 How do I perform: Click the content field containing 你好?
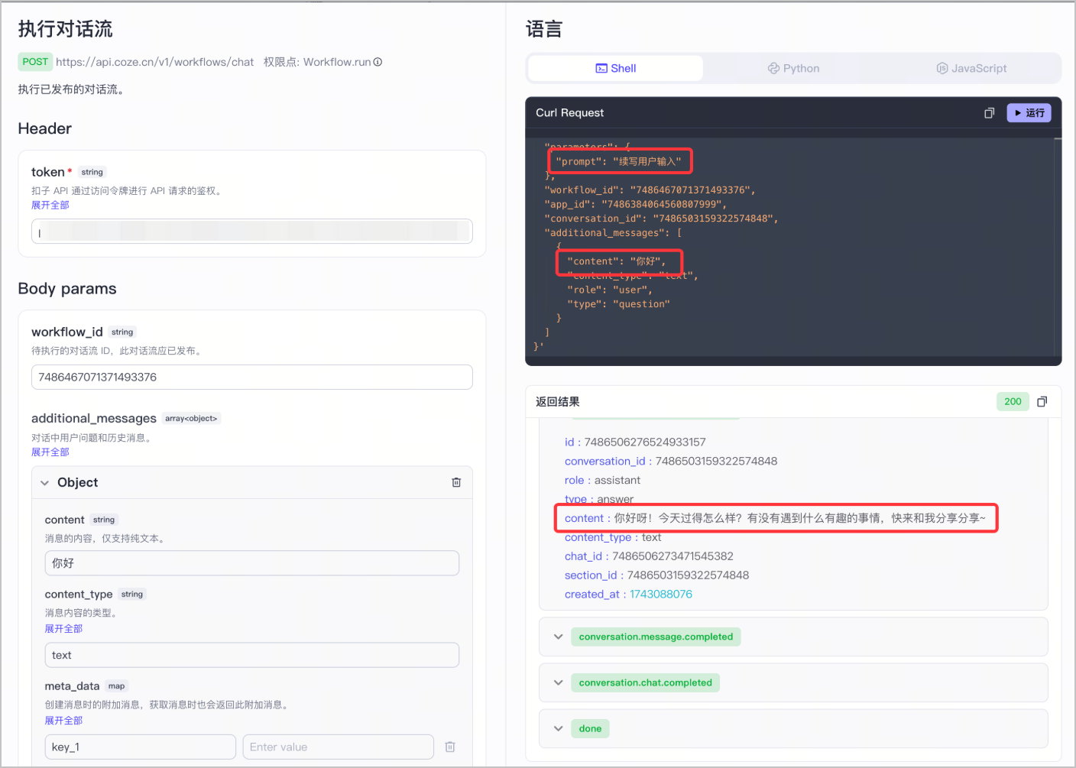tap(252, 563)
